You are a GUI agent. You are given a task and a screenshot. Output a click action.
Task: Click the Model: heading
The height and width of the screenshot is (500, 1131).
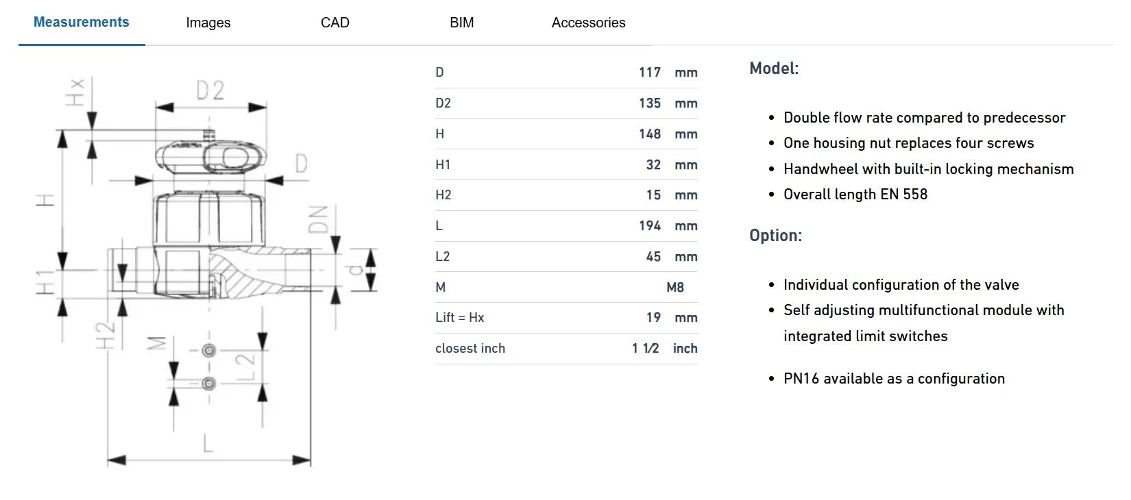tap(774, 68)
